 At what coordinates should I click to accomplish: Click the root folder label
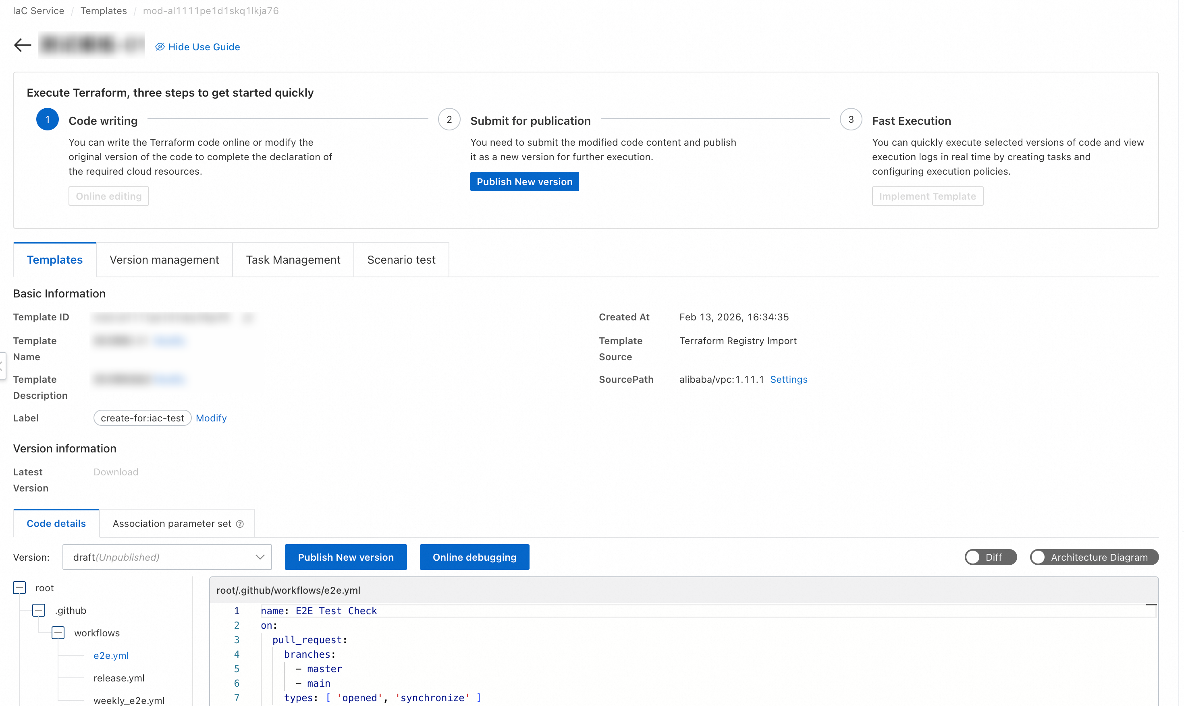[x=44, y=588]
